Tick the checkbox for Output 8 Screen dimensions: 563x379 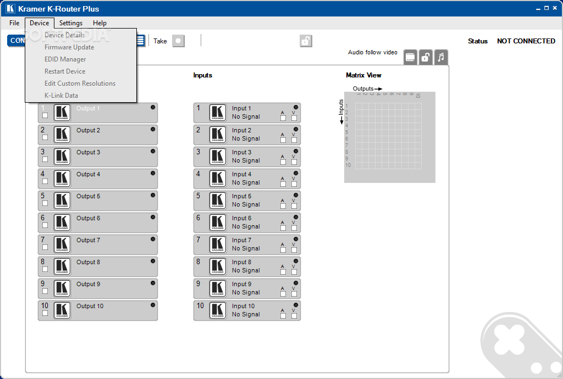point(45,269)
